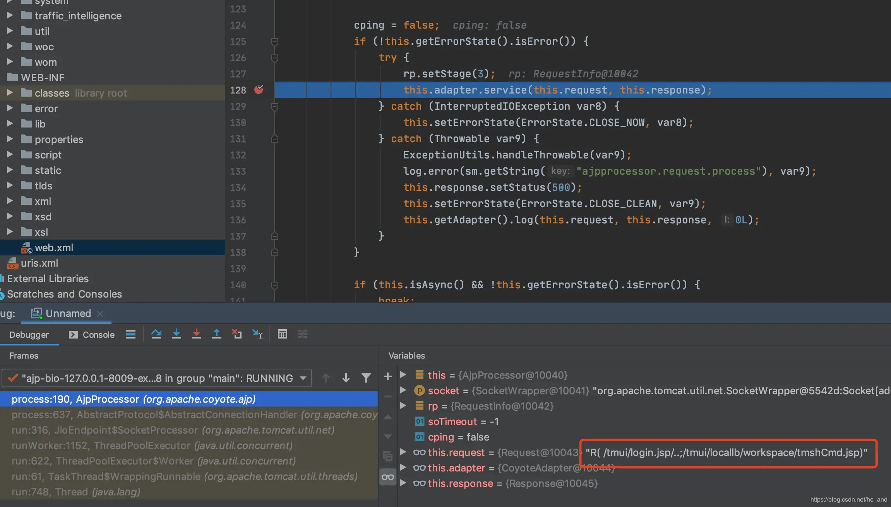Add a new watch with plus button
Screen dimensions: 891x507
[387, 376]
